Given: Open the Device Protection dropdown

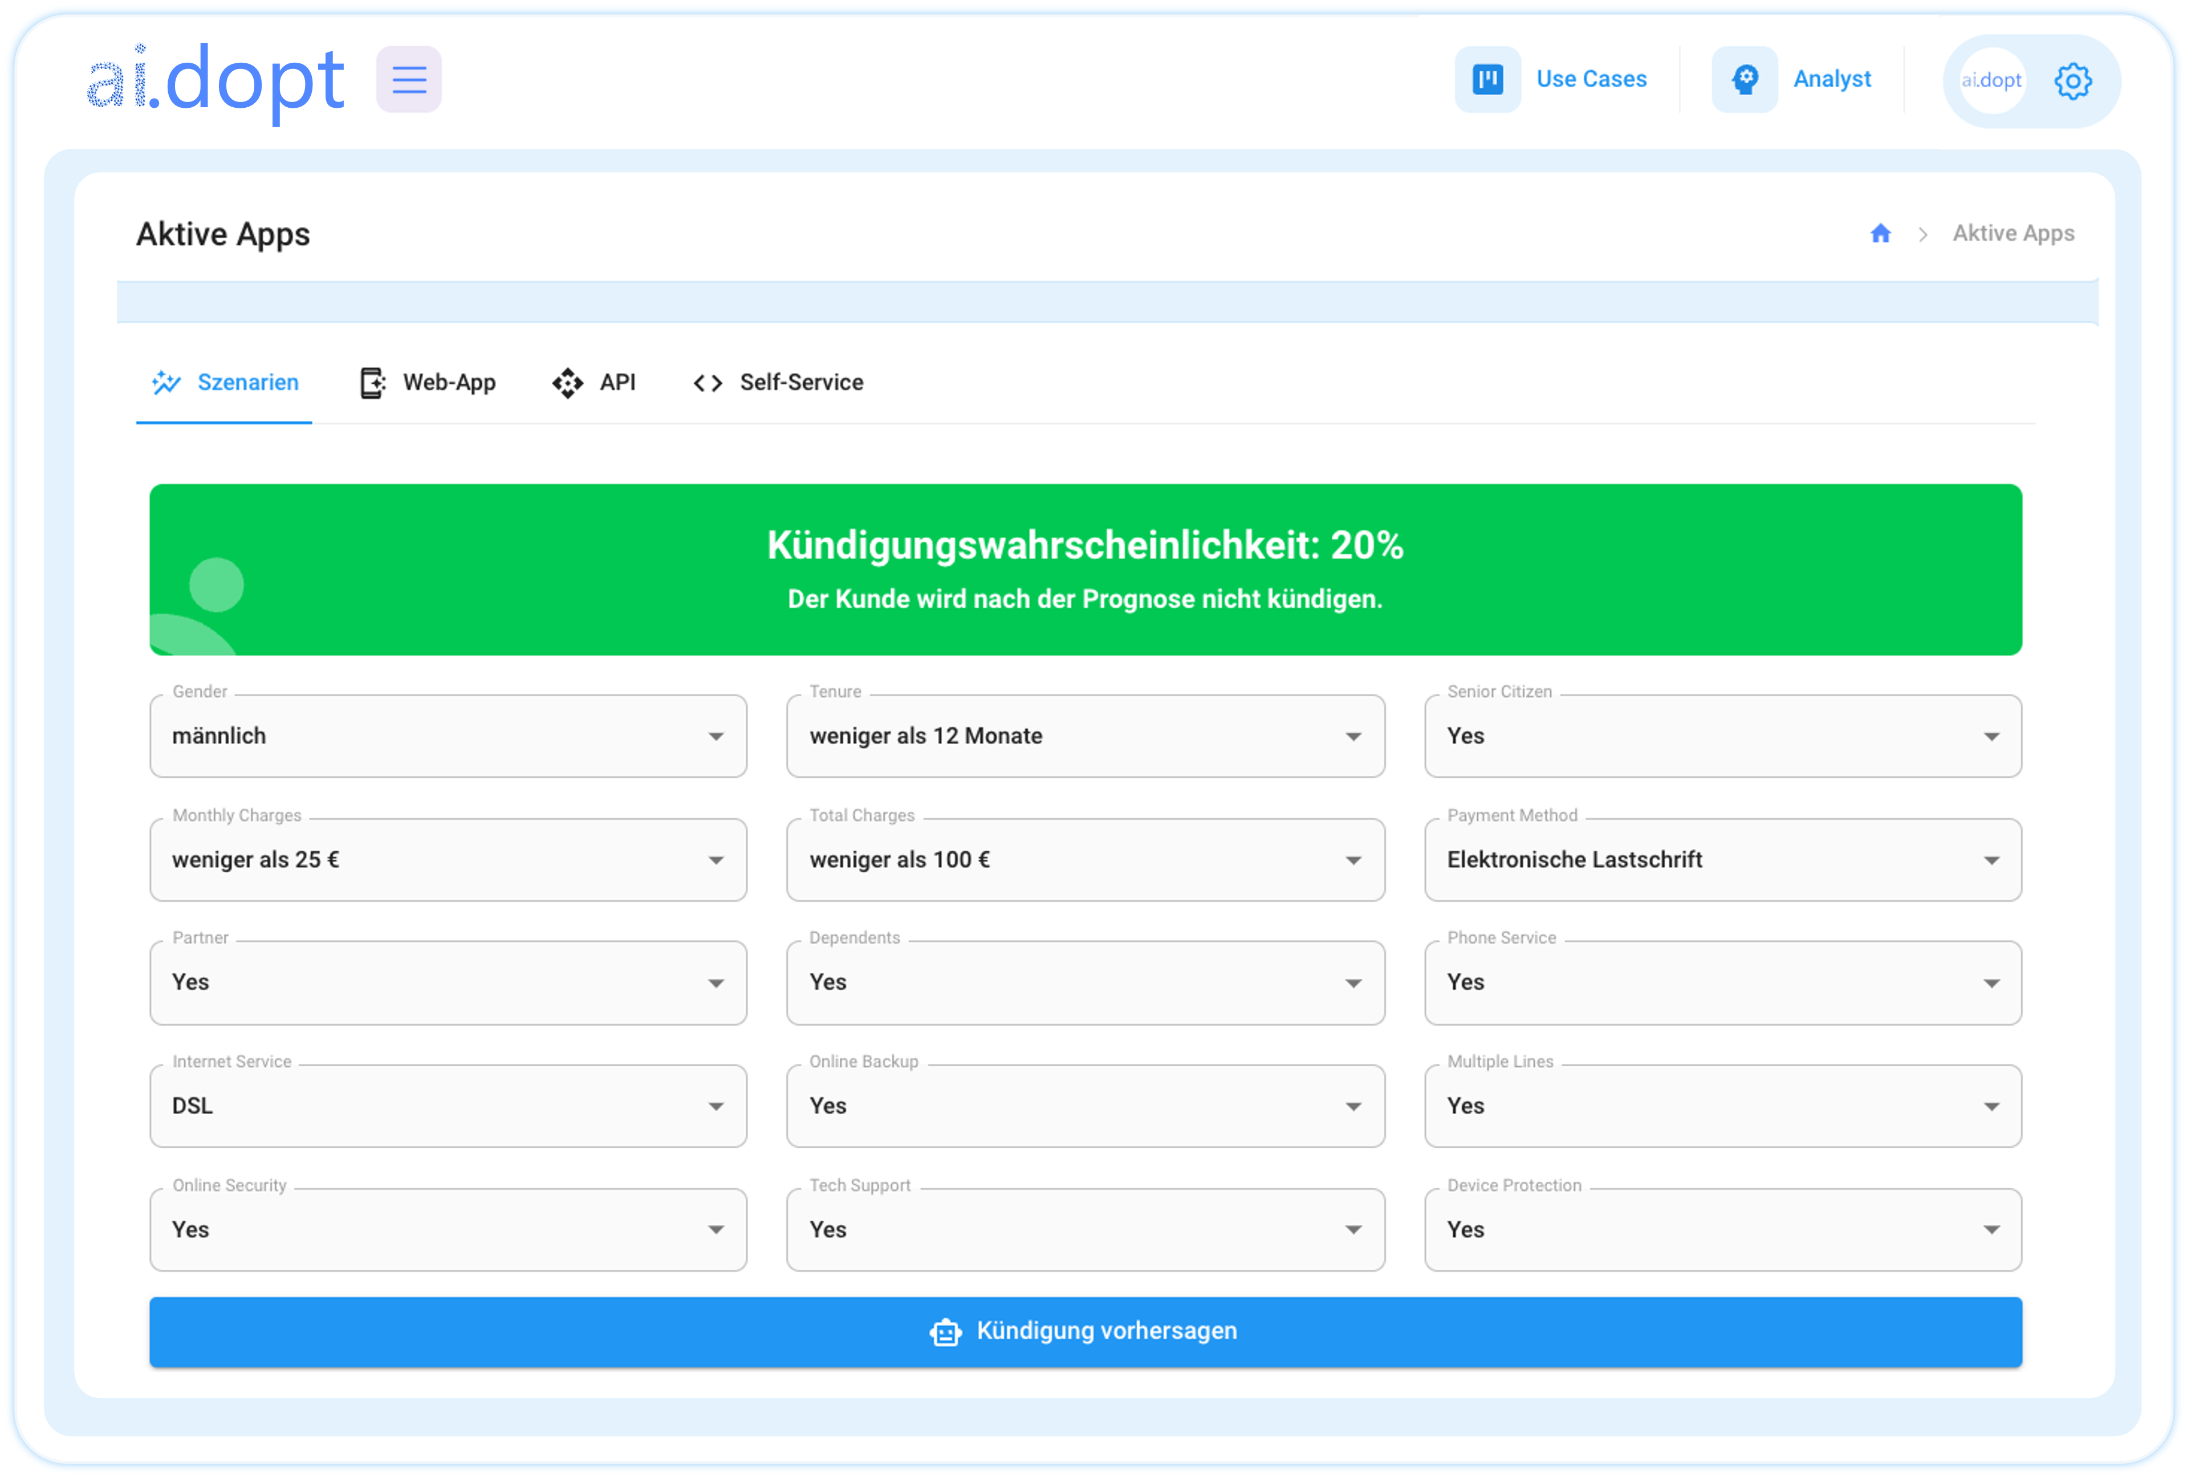Looking at the screenshot, I should (x=1722, y=1230).
